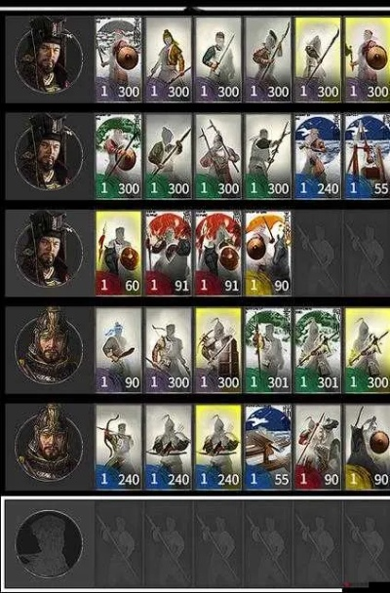Select helmeted general portrait beside blue 240 bowman
The width and height of the screenshot is (390, 593).
point(49,445)
